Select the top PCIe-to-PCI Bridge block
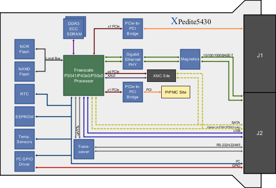276x188 pixels. 133,28
